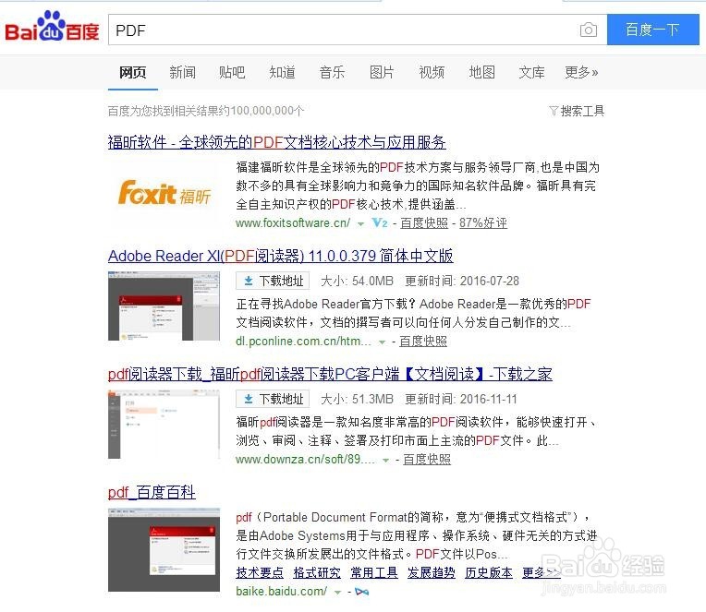
Task: Click the text 更新时间: 2016-11-11
Action: pos(461,400)
